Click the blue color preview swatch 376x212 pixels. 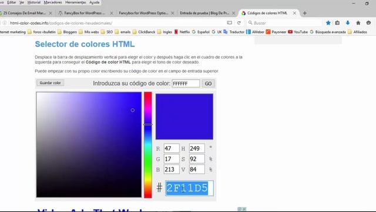pos(184,117)
